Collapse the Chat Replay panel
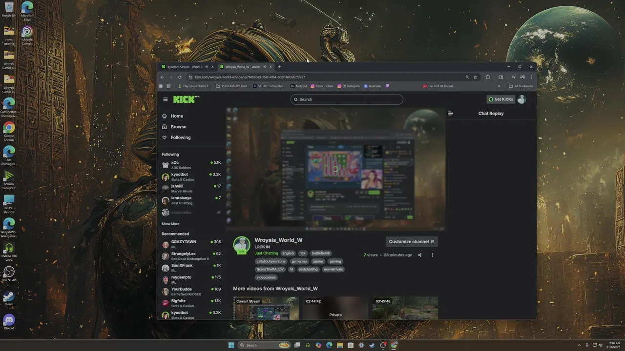 tap(451, 114)
